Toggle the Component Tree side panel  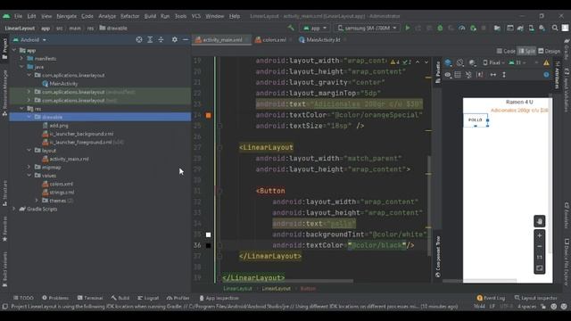click(438, 257)
